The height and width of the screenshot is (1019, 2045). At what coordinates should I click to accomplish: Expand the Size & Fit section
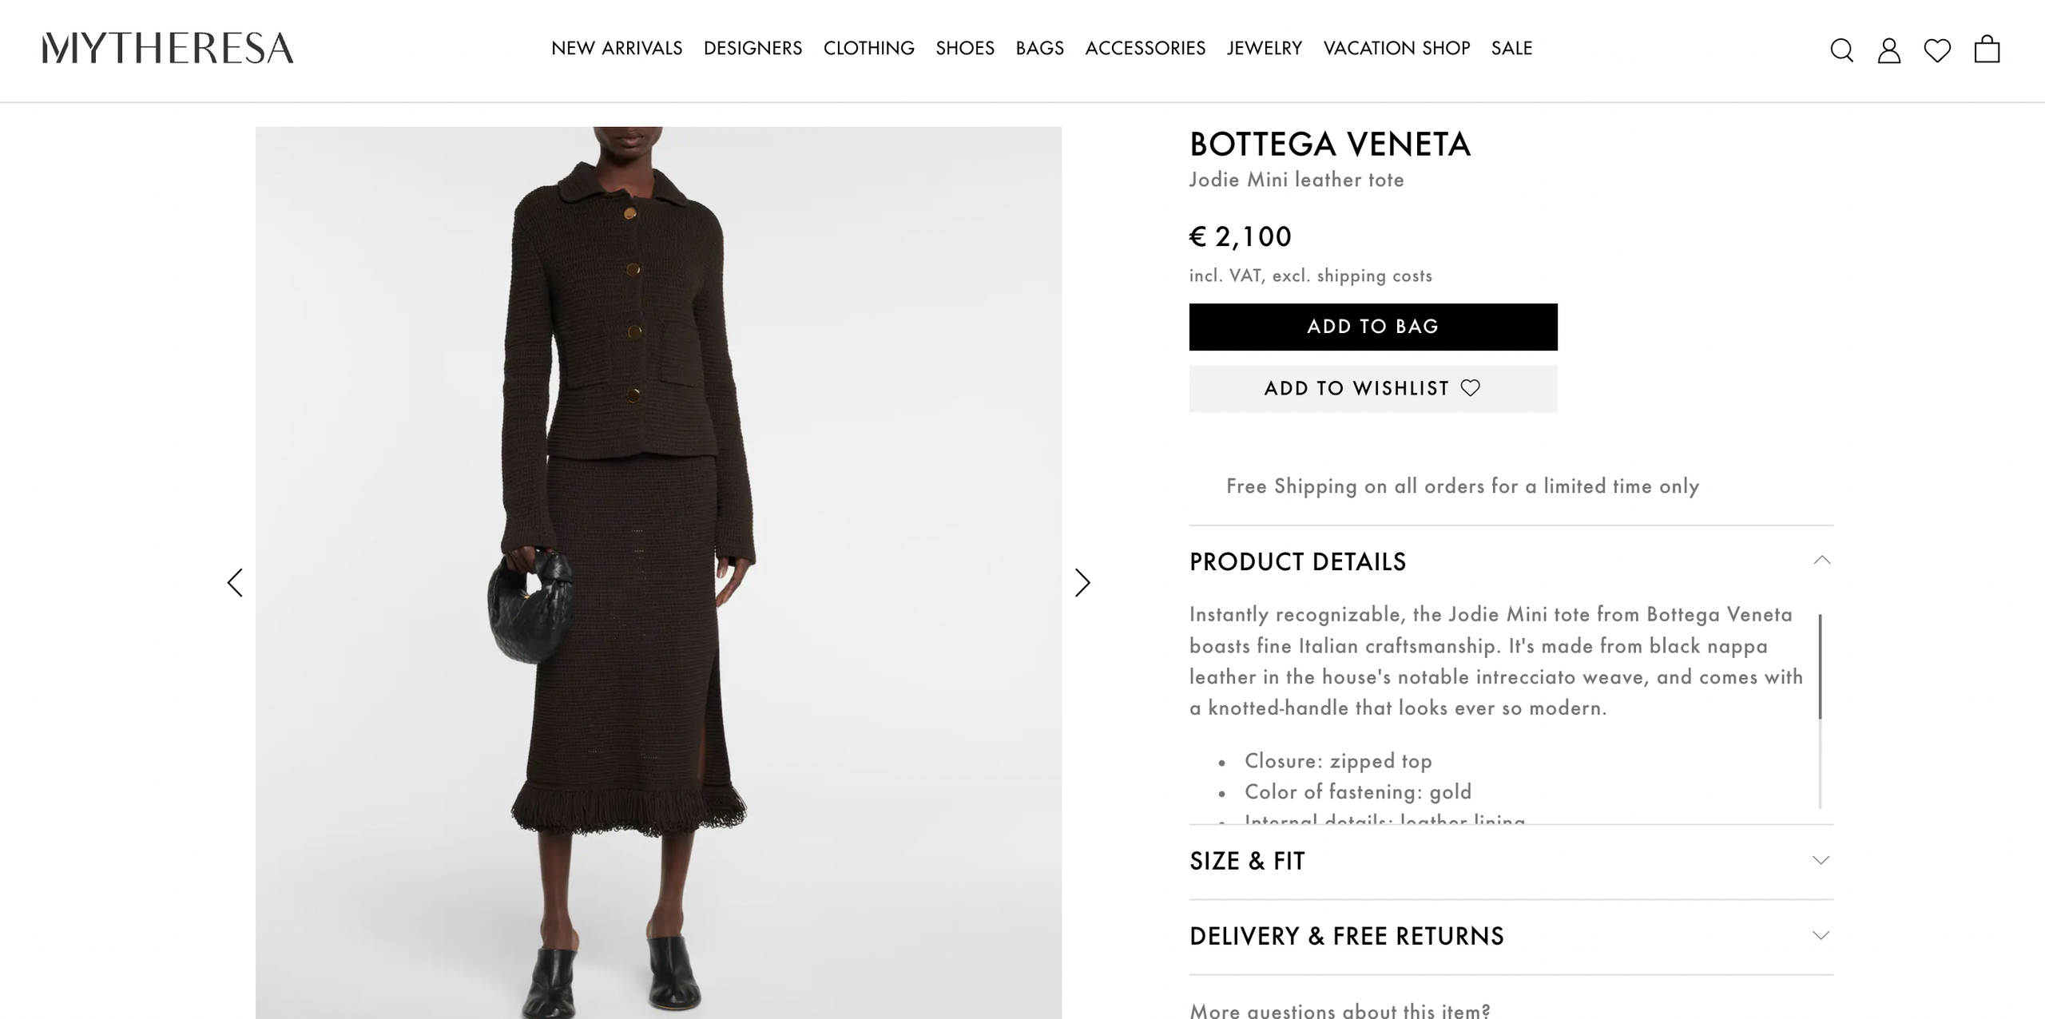click(x=1821, y=860)
